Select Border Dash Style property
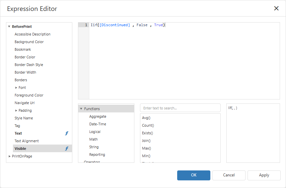286x188 pixels. [29, 65]
